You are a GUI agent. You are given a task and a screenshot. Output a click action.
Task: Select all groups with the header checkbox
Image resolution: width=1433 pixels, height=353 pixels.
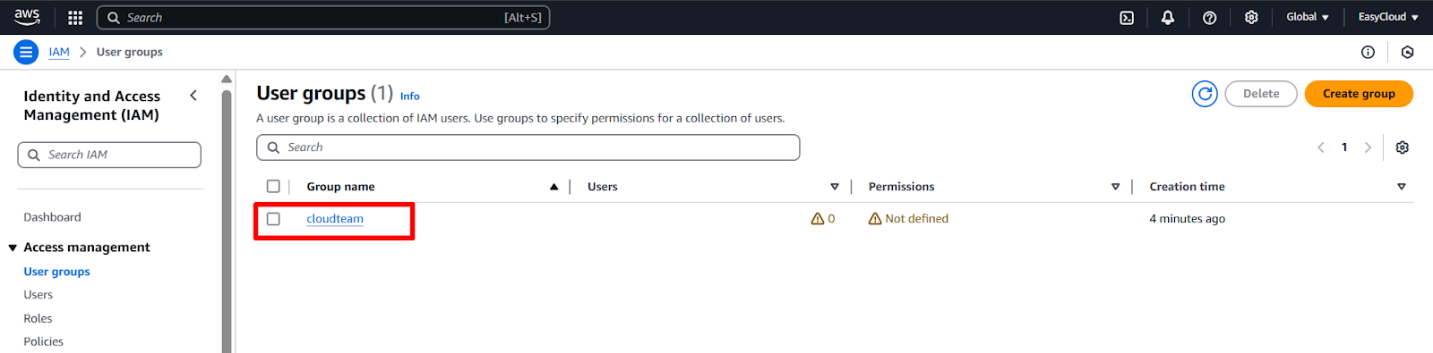pyautogui.click(x=273, y=187)
